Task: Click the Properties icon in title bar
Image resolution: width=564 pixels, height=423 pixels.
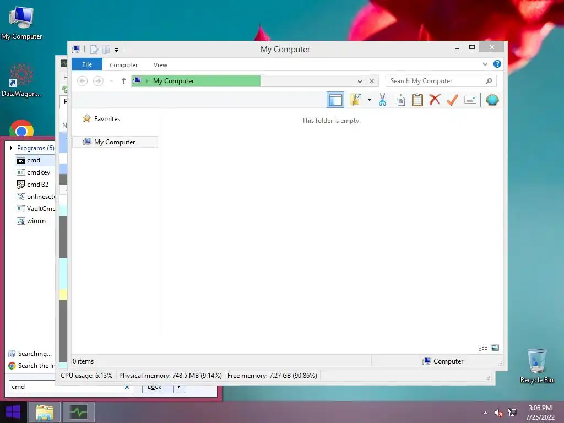Action: [94, 49]
